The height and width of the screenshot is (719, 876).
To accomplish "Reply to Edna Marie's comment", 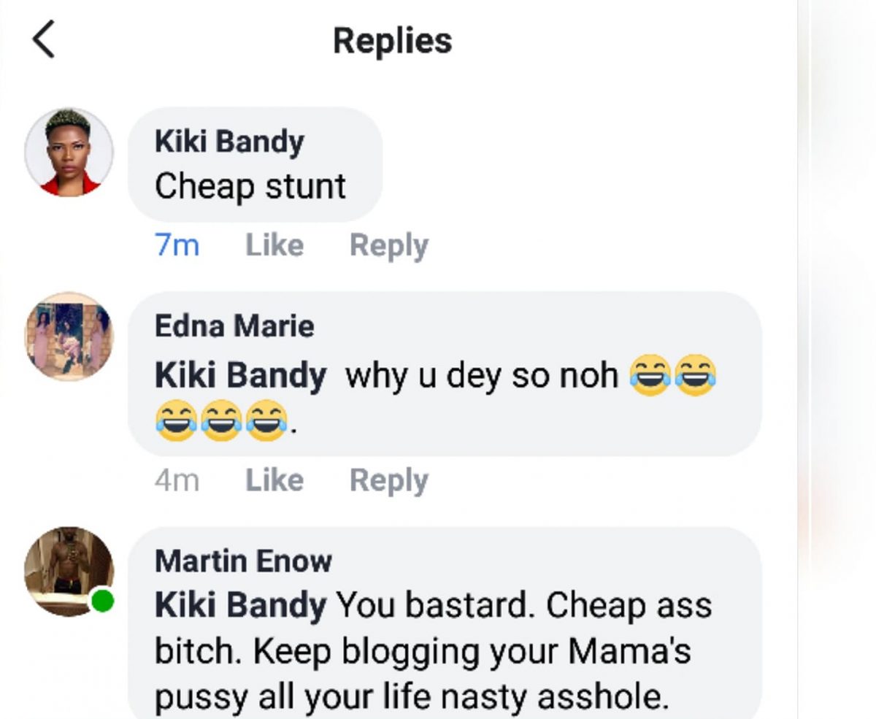I will click(x=388, y=480).
